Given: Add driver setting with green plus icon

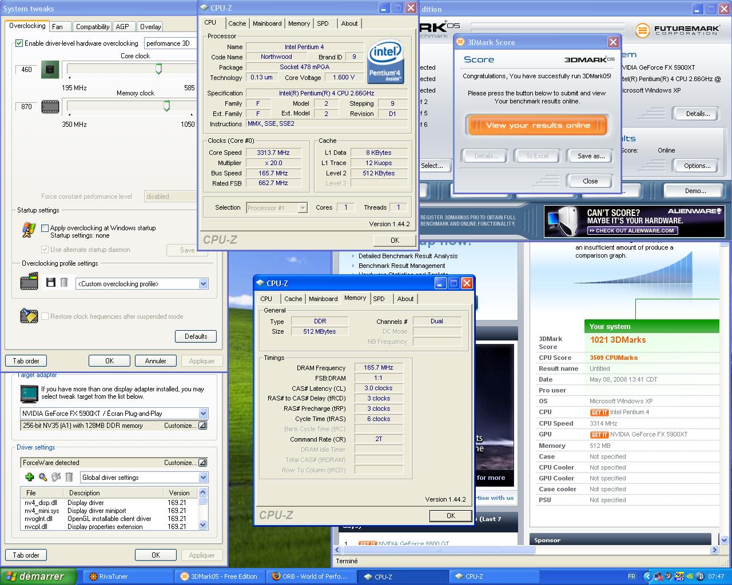Looking at the screenshot, I should pos(30,477).
